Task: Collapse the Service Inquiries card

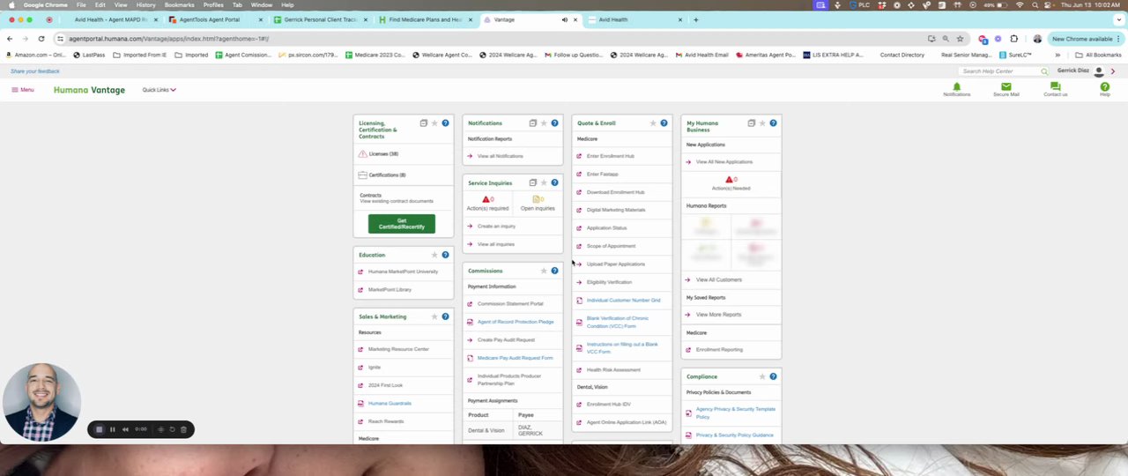Action: [533, 182]
